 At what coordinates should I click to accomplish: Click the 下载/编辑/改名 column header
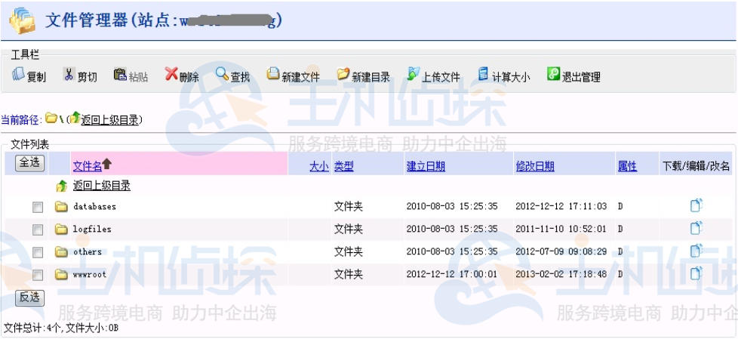coord(696,166)
